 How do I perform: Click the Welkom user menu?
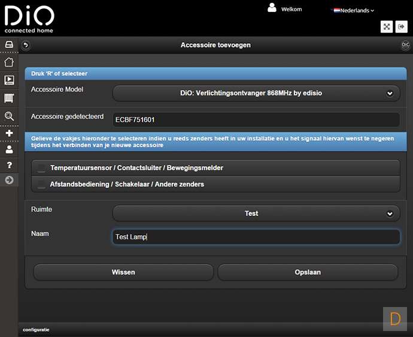(x=286, y=9)
